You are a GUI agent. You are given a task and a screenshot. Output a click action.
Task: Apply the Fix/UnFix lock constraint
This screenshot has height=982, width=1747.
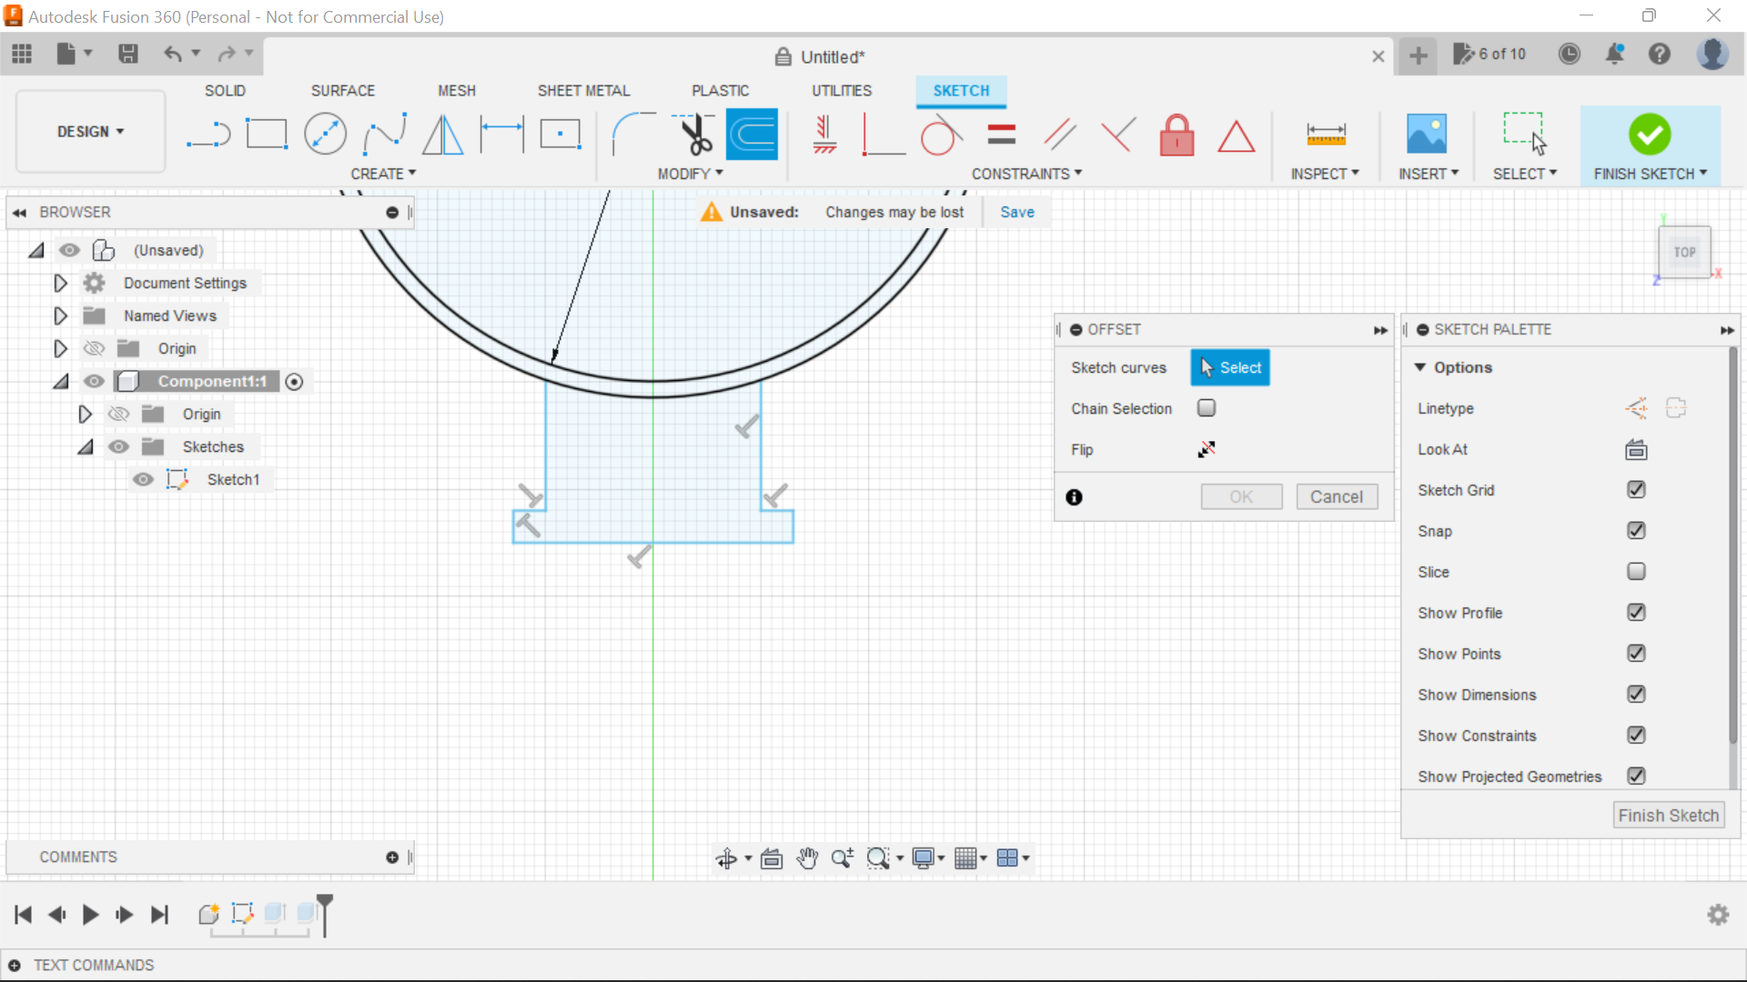tap(1176, 134)
